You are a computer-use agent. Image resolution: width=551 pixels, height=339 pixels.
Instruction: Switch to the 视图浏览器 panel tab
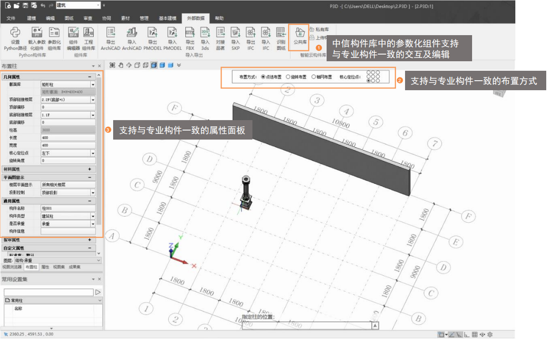coord(12,267)
